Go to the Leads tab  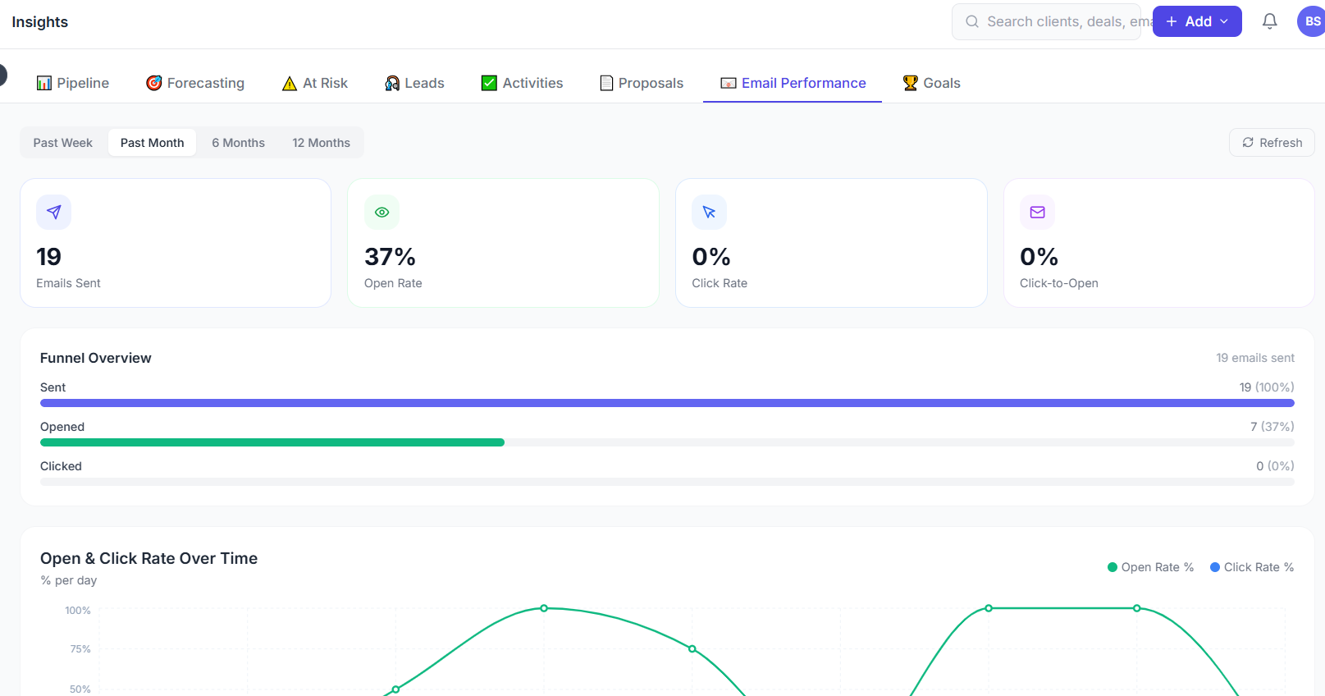pos(414,83)
